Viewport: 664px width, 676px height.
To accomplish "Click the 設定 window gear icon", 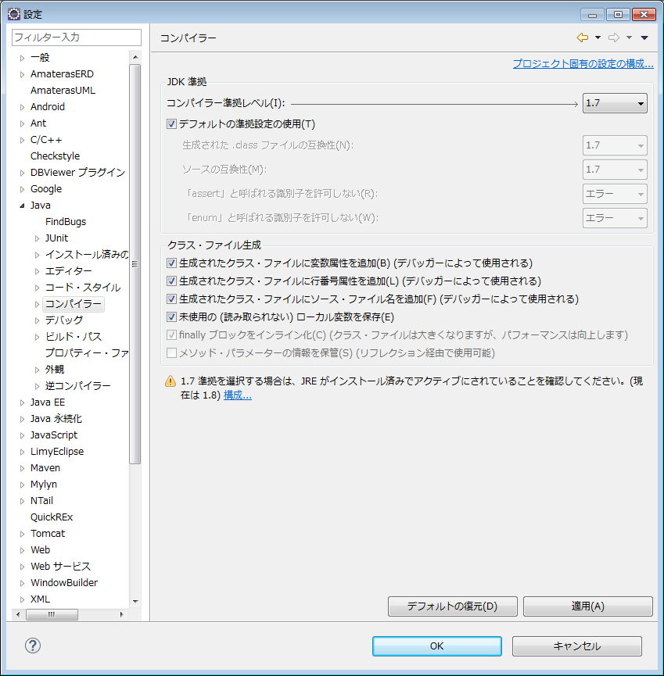I will click(x=14, y=14).
